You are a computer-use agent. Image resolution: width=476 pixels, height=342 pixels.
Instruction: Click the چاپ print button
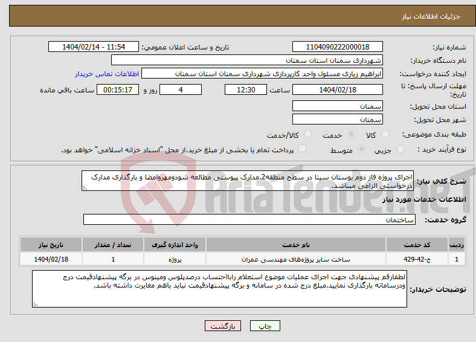265,326
